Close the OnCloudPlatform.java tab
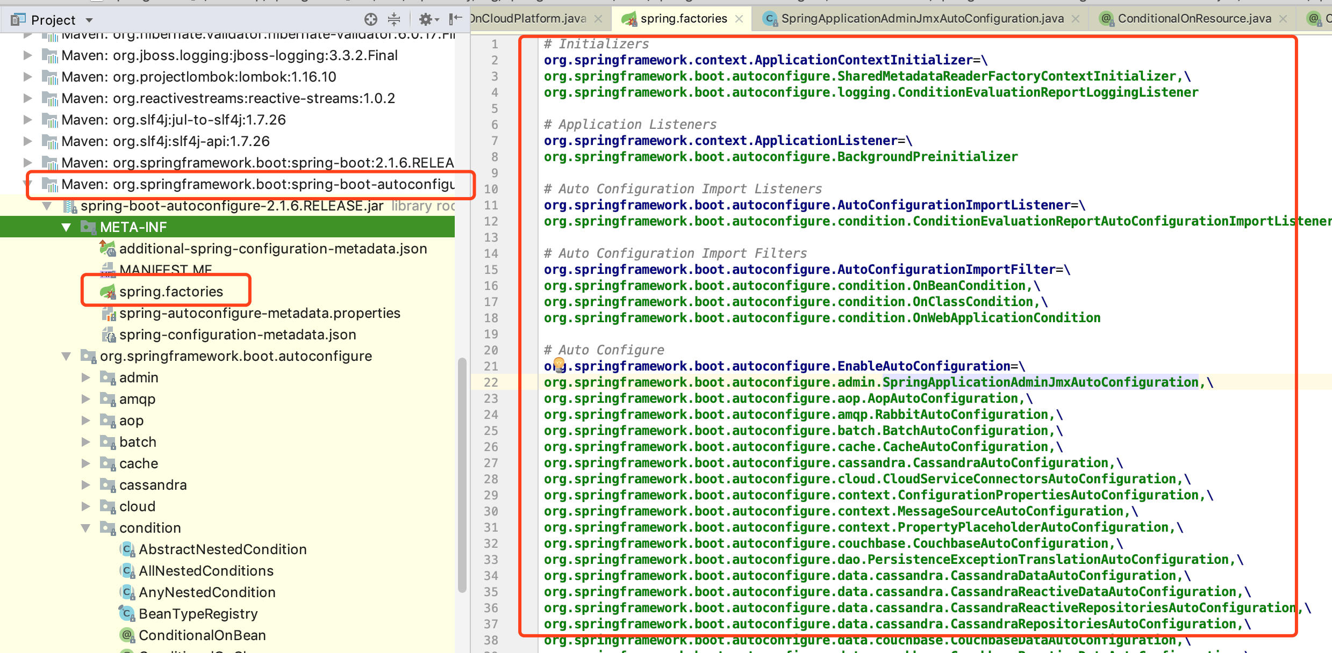The width and height of the screenshot is (1332, 653). pyautogui.click(x=598, y=19)
